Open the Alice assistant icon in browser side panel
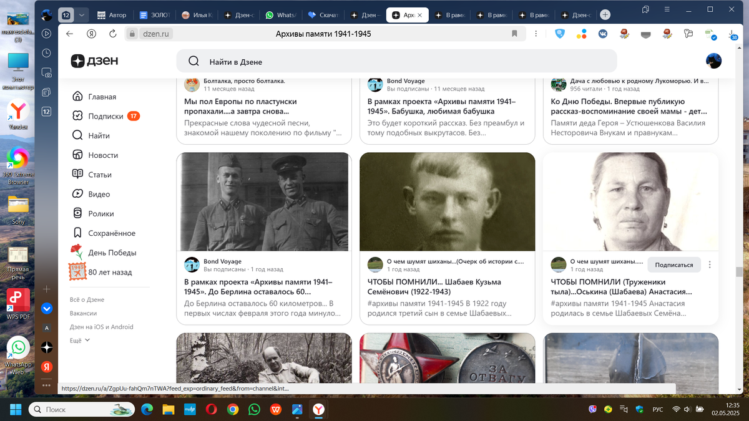Image resolution: width=749 pixels, height=421 pixels. [47, 308]
